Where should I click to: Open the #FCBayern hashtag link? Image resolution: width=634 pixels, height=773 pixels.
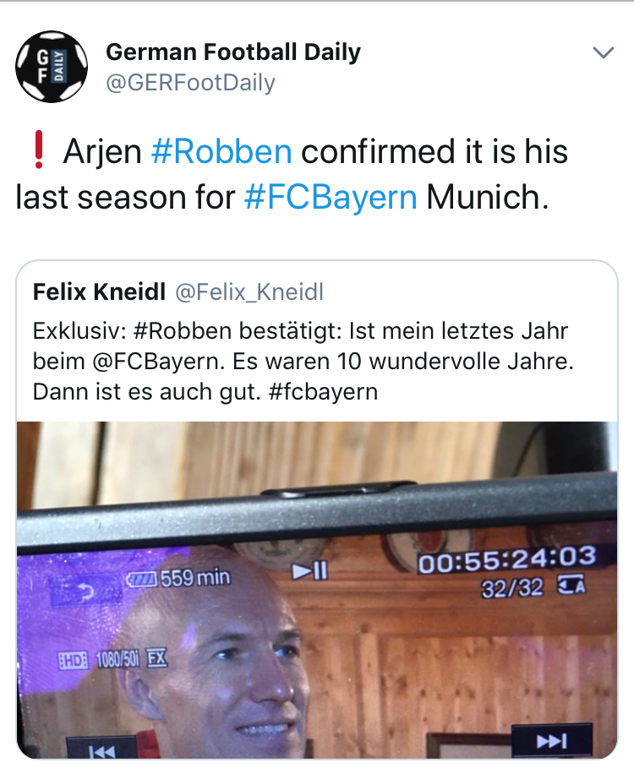(331, 197)
